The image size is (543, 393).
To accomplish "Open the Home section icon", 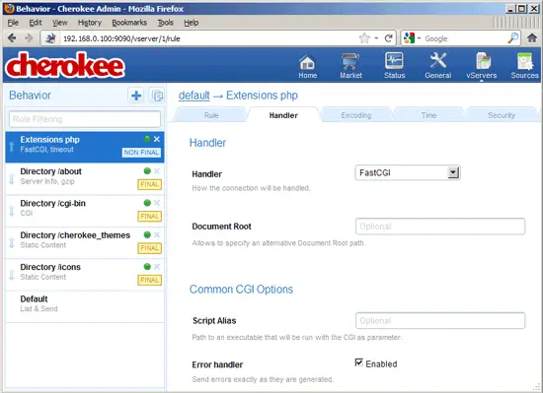I will click(307, 66).
